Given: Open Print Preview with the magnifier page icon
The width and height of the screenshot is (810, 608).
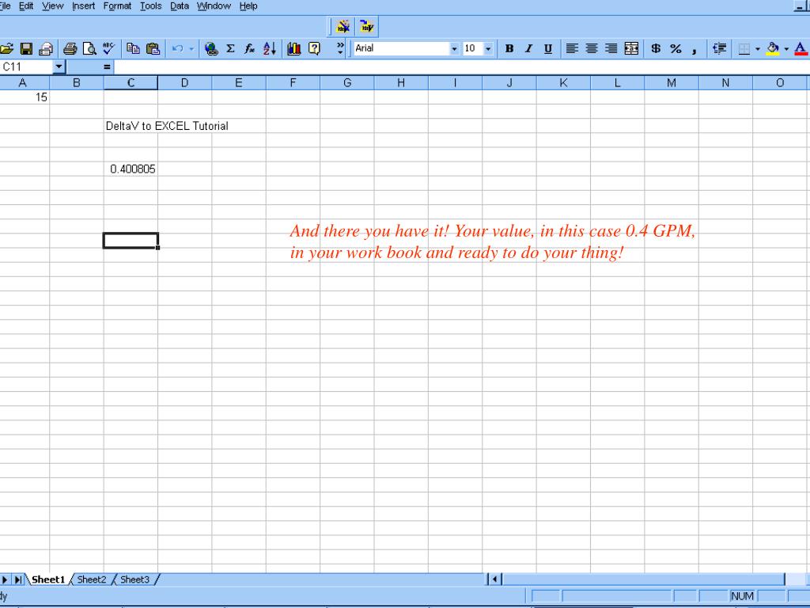Looking at the screenshot, I should [89, 48].
